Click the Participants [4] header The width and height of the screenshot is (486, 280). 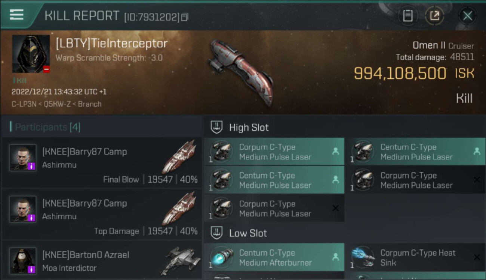pos(47,127)
